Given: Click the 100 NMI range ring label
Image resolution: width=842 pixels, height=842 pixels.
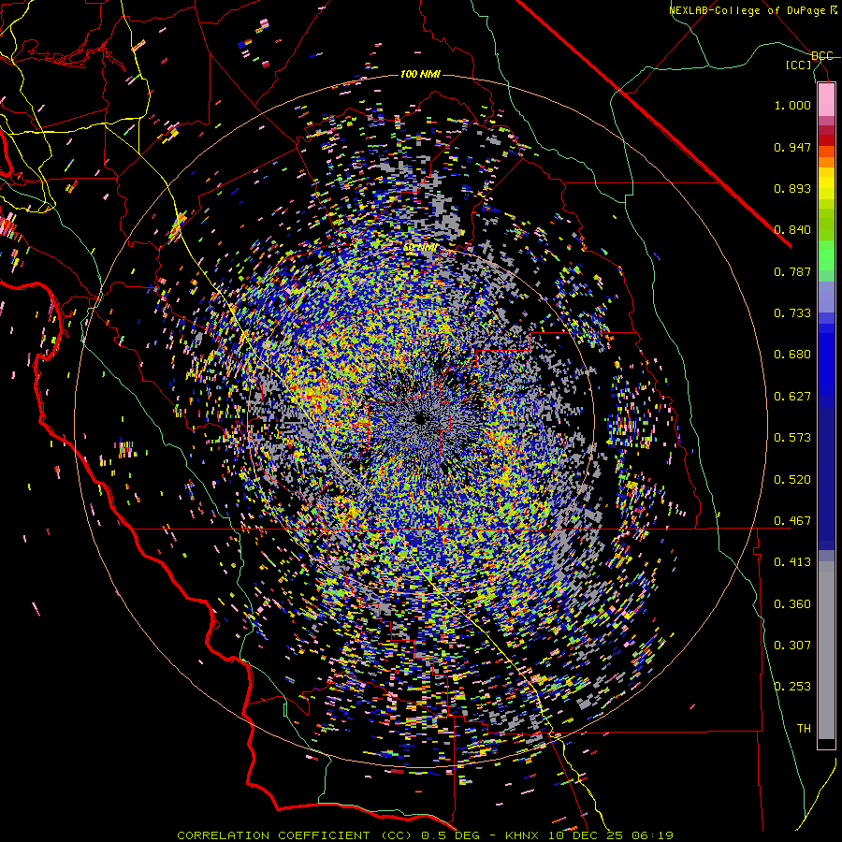Looking at the screenshot, I should click(420, 74).
